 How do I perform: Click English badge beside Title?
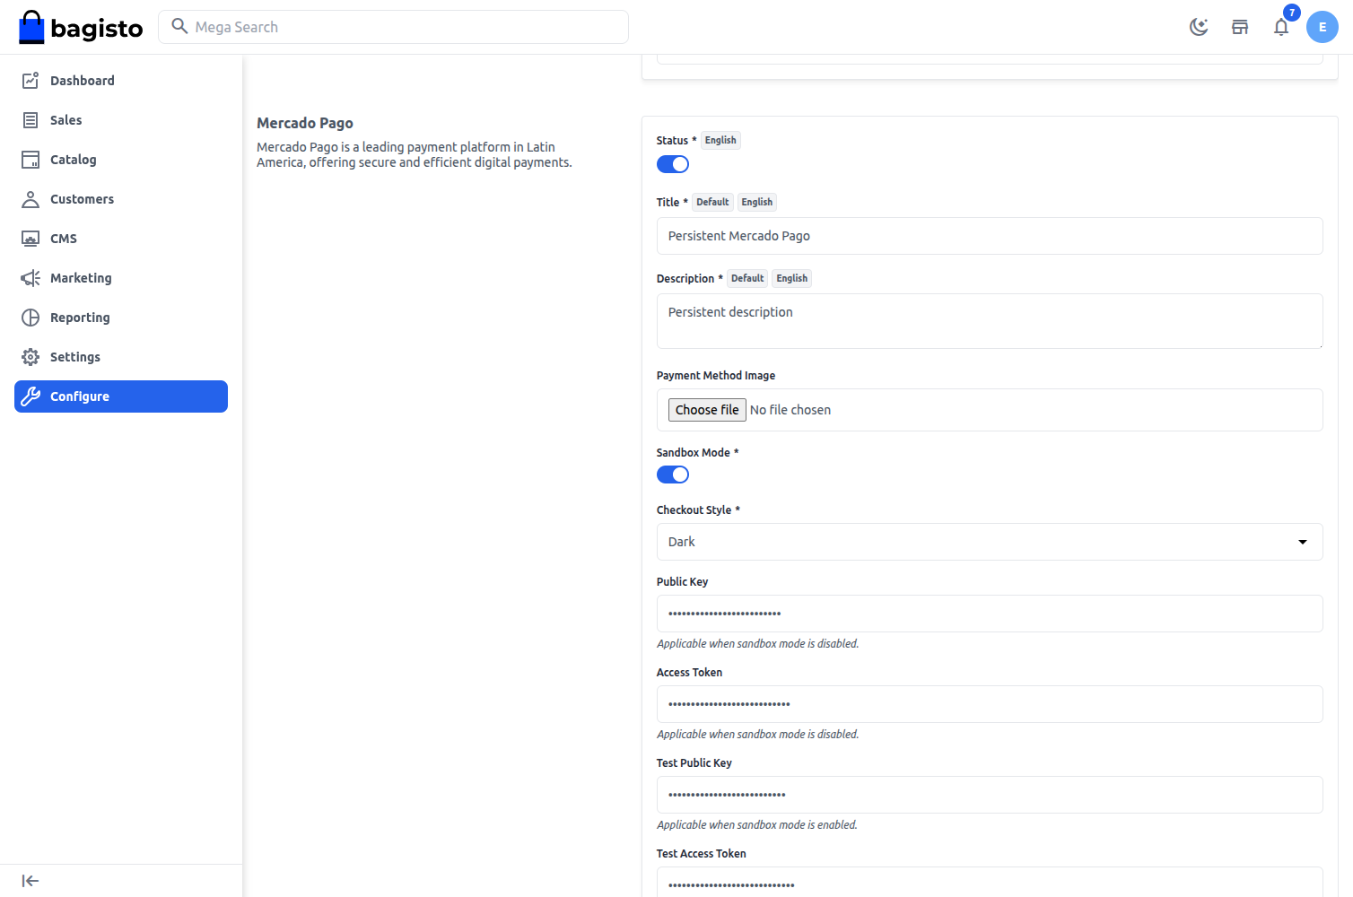click(x=757, y=202)
